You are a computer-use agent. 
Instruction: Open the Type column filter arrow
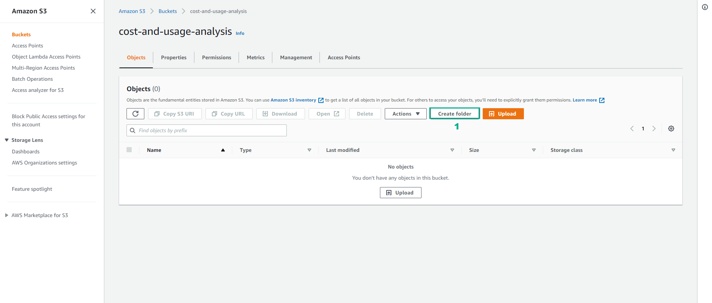[x=309, y=150]
